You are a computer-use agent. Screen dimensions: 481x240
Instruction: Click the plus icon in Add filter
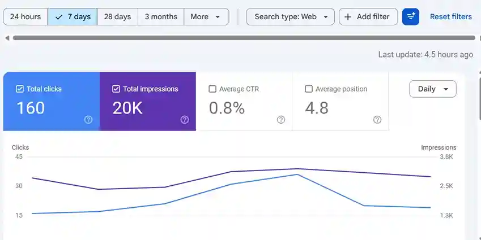pos(348,17)
